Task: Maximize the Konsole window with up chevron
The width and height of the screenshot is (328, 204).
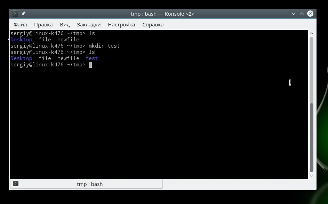Action: tap(302, 14)
